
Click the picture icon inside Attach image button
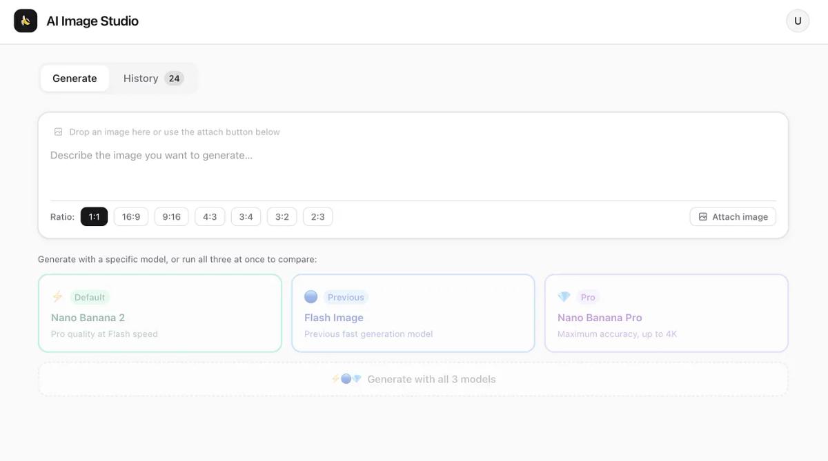[703, 216]
